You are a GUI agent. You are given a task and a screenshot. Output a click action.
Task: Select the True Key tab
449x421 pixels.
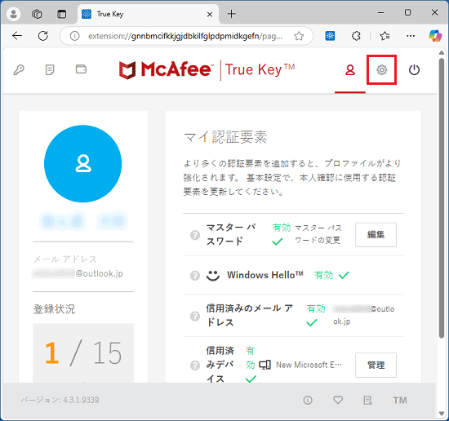[x=149, y=14]
